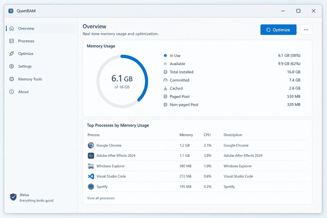Switch to the Processes section label
The width and height of the screenshot is (327, 218).
click(26, 41)
